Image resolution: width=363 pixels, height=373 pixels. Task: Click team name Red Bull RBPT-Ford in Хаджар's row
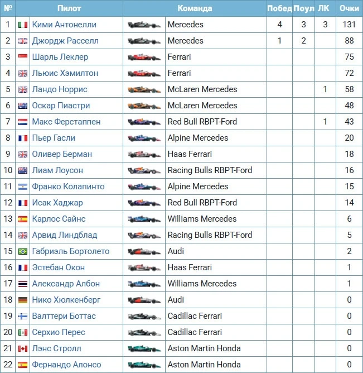click(202, 203)
